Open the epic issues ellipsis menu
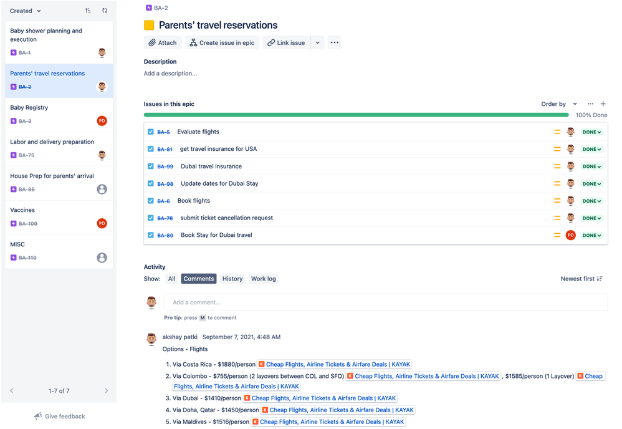622x429 pixels. tap(590, 104)
